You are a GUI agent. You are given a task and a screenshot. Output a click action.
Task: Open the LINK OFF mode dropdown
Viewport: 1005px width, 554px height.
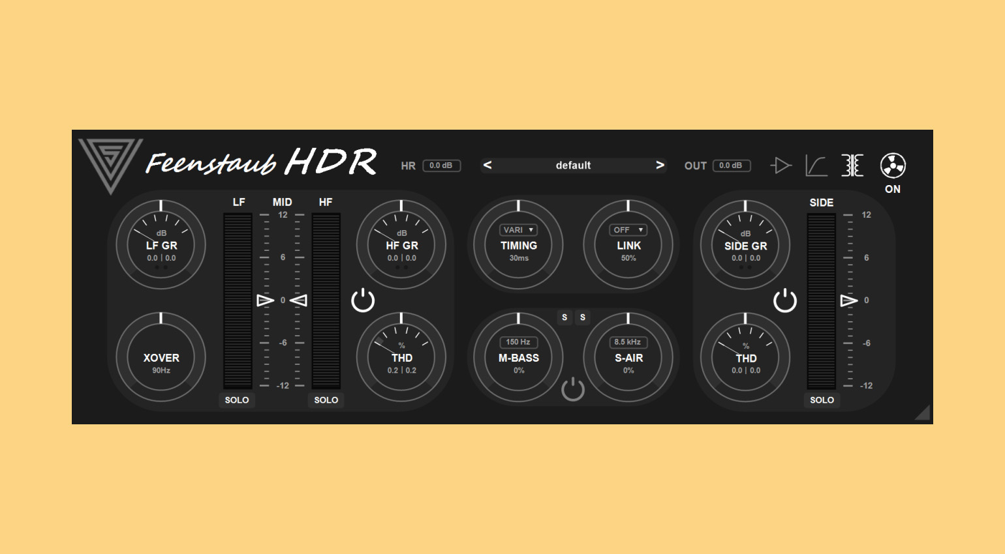coord(628,230)
